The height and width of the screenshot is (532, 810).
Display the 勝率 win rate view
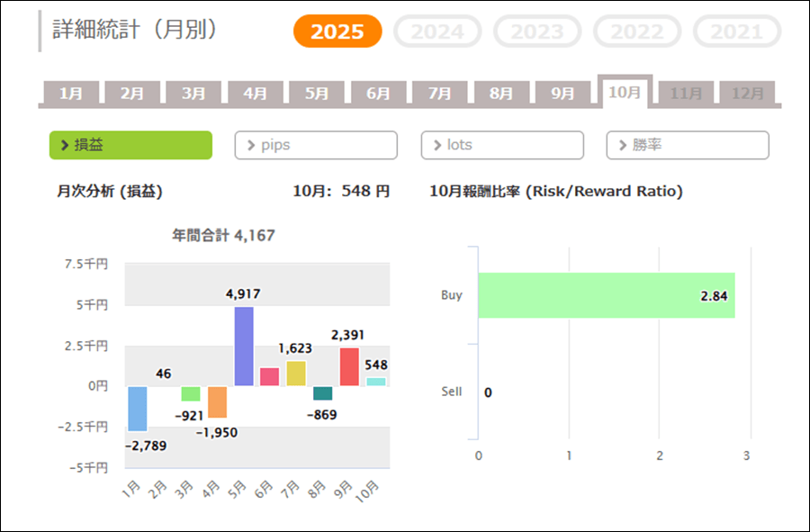[x=688, y=145]
